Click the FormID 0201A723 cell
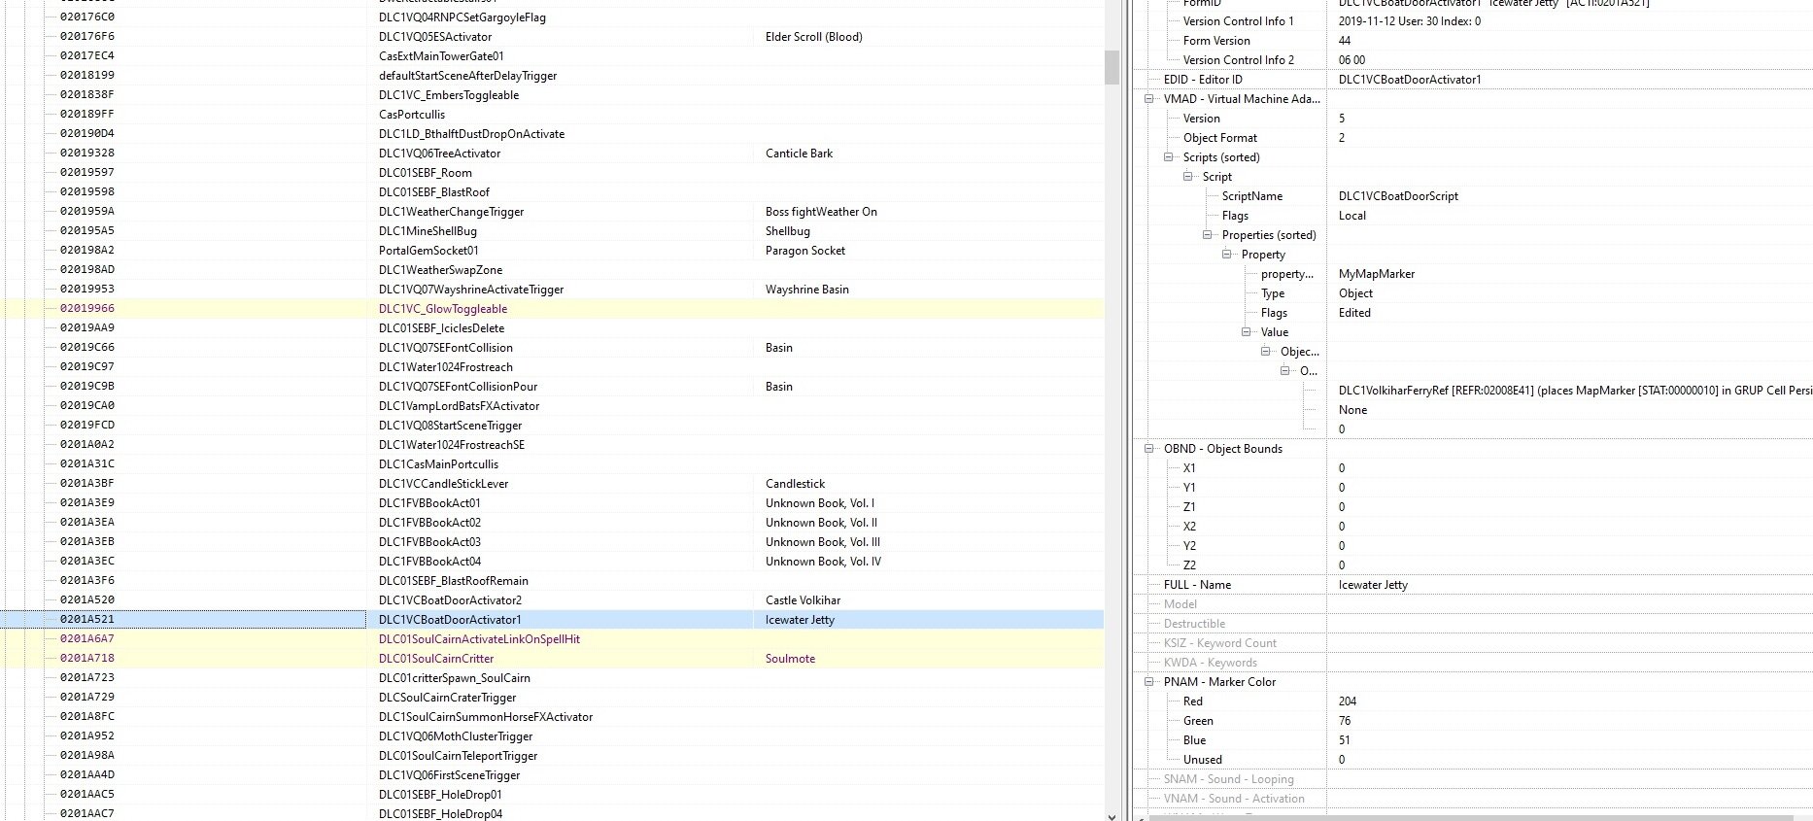1813x821 pixels. (87, 678)
